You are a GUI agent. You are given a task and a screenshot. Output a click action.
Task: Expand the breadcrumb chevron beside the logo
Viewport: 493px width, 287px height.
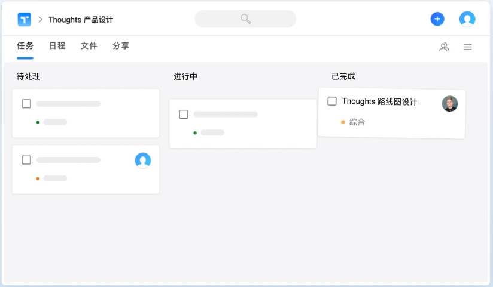[40, 20]
